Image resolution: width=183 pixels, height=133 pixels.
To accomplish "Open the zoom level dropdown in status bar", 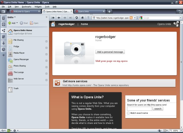I will click(x=181, y=130).
